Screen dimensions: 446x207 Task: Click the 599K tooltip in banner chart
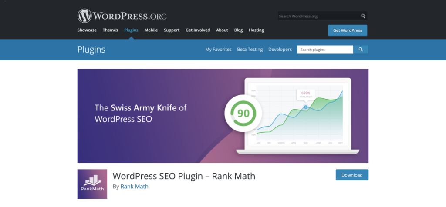305,94
